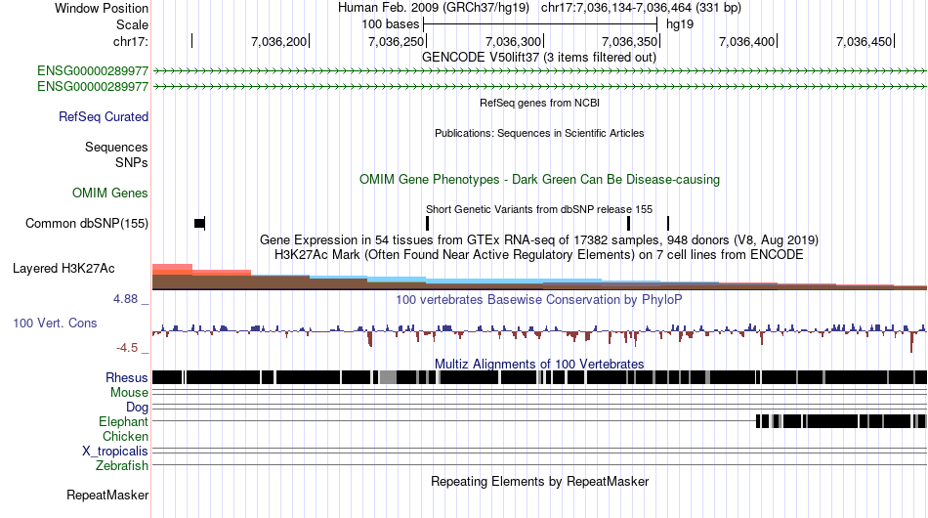Click the H3K27Ac Mark ENCODE title
928x518 pixels.
539,255
